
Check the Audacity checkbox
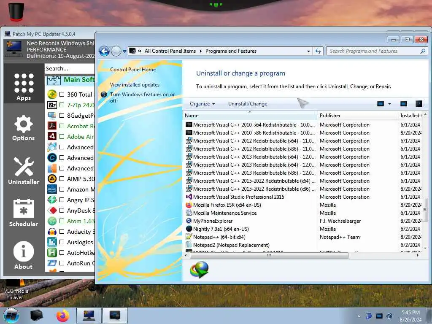pos(62,232)
